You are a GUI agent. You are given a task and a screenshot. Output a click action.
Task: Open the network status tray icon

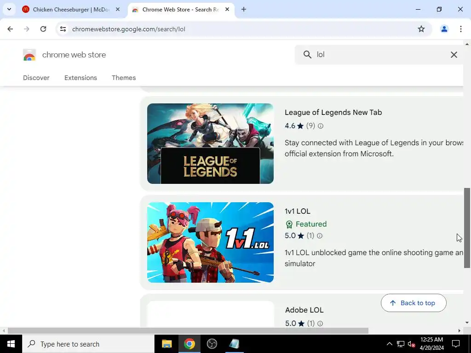click(x=401, y=344)
